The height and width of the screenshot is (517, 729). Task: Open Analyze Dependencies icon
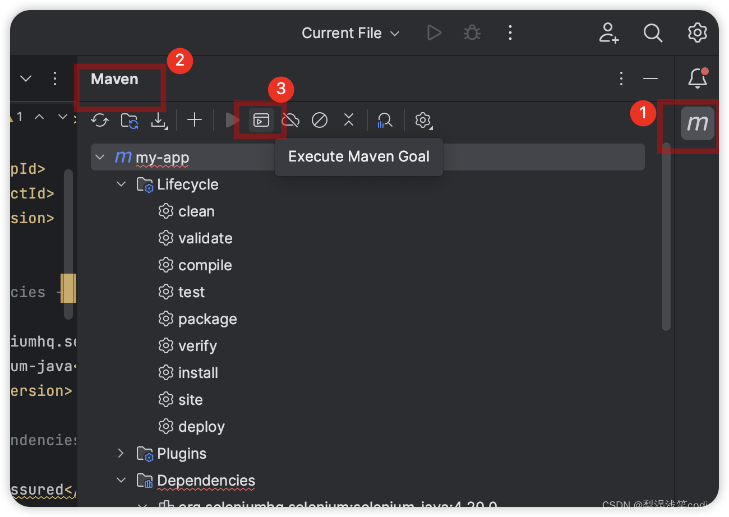[385, 120]
